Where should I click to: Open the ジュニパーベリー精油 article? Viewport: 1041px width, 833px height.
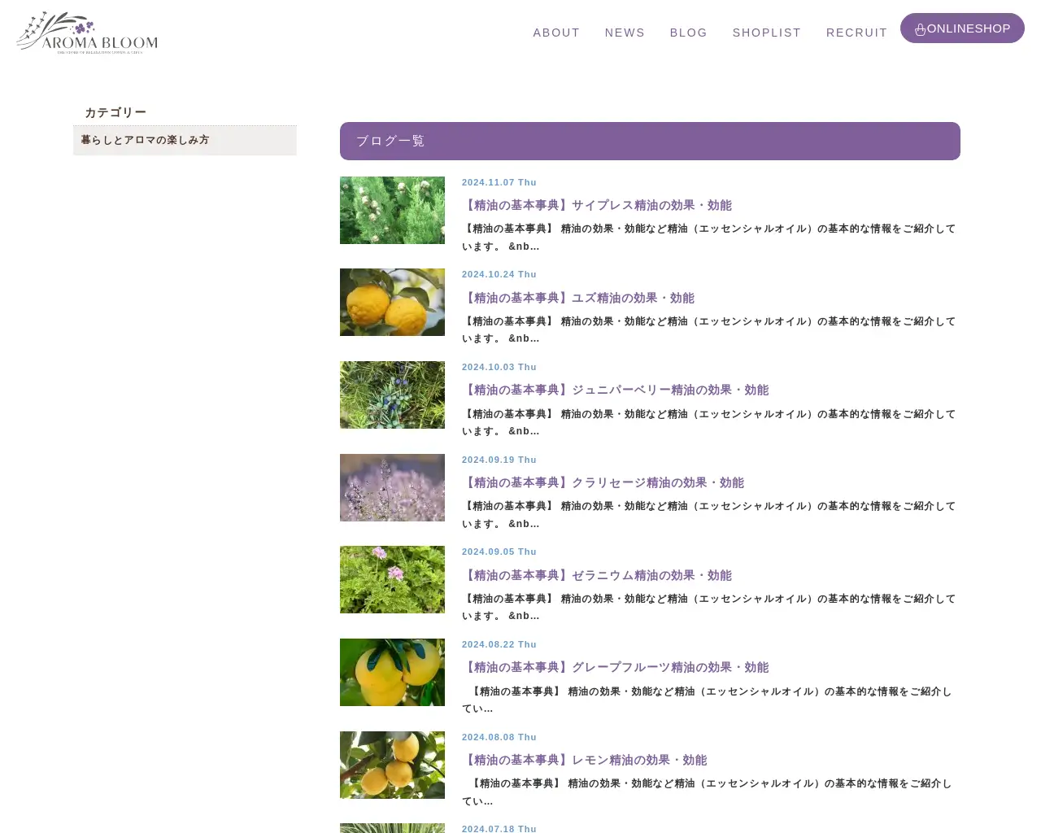point(616,390)
